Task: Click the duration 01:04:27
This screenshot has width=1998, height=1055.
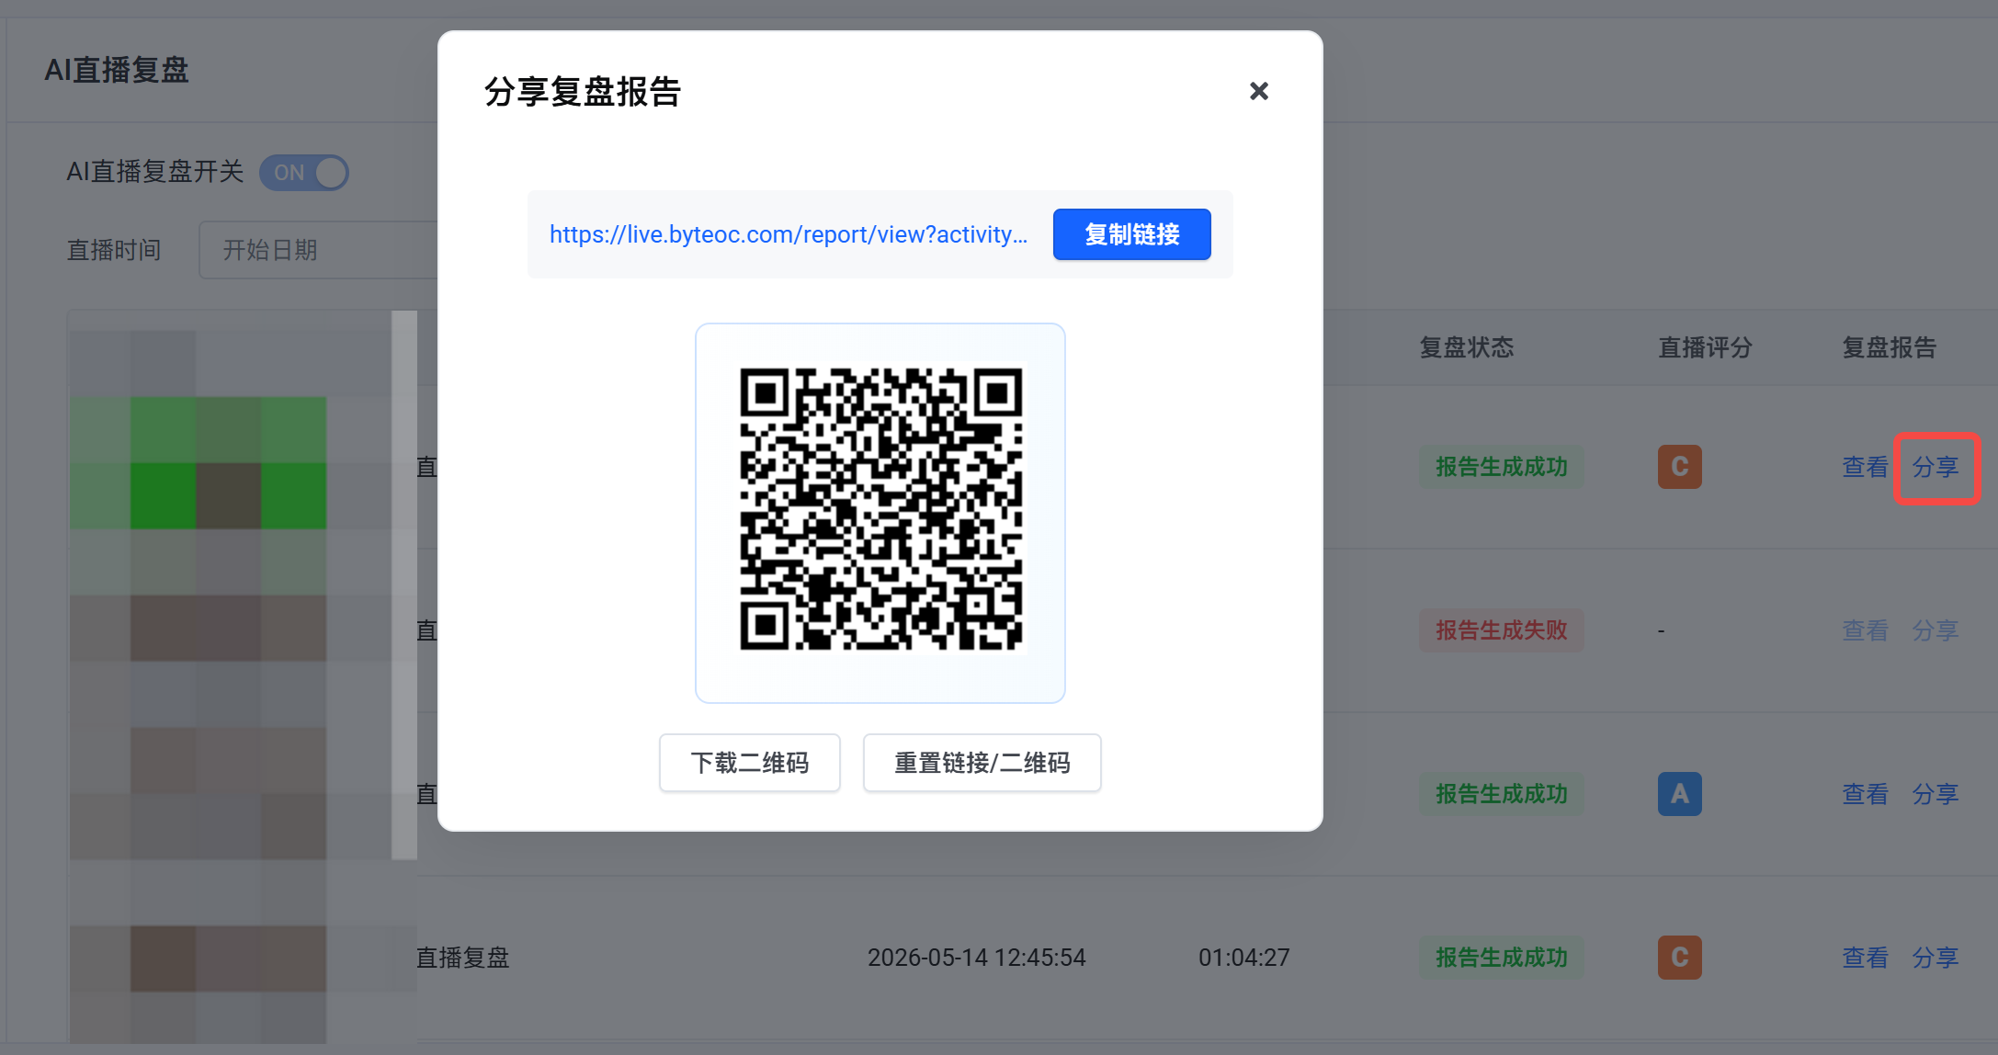Action: pyautogui.click(x=1244, y=958)
